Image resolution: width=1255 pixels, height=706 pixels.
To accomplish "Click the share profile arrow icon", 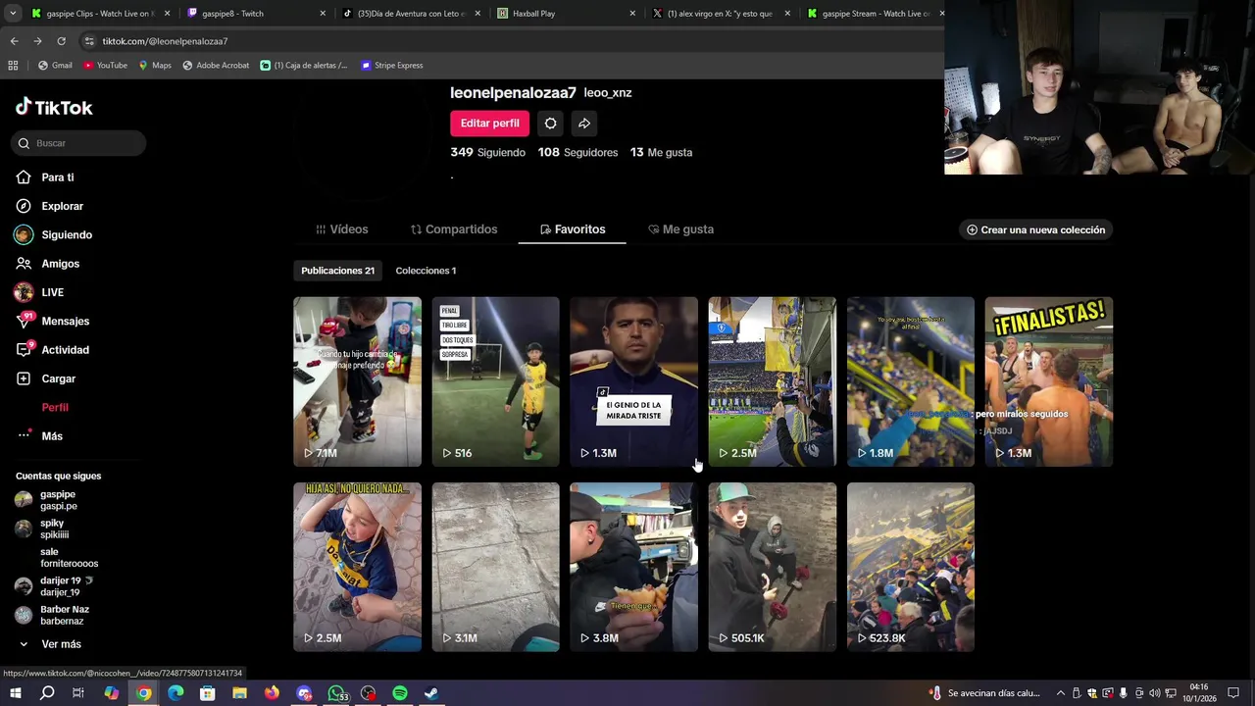I will (583, 124).
